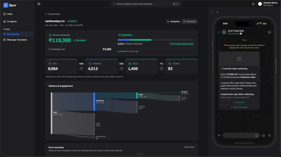Screen dimensions: 281x157
Task: Click Stop Promotions button in preview
Action: (x=239, y=107)
